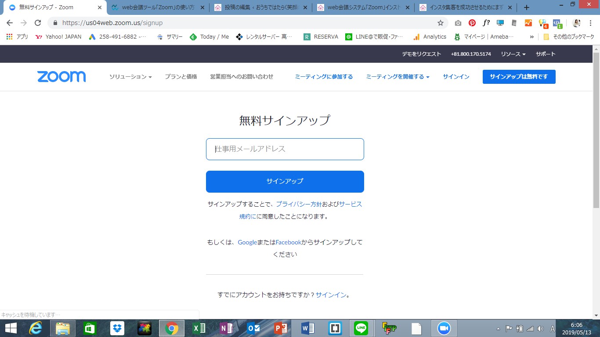Screen dimensions: 600x337
Task: Open the プランと価格 menu item
Action: [181, 77]
